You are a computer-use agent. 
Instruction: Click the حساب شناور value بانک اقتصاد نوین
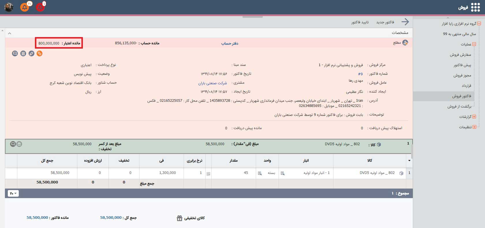point(70,83)
